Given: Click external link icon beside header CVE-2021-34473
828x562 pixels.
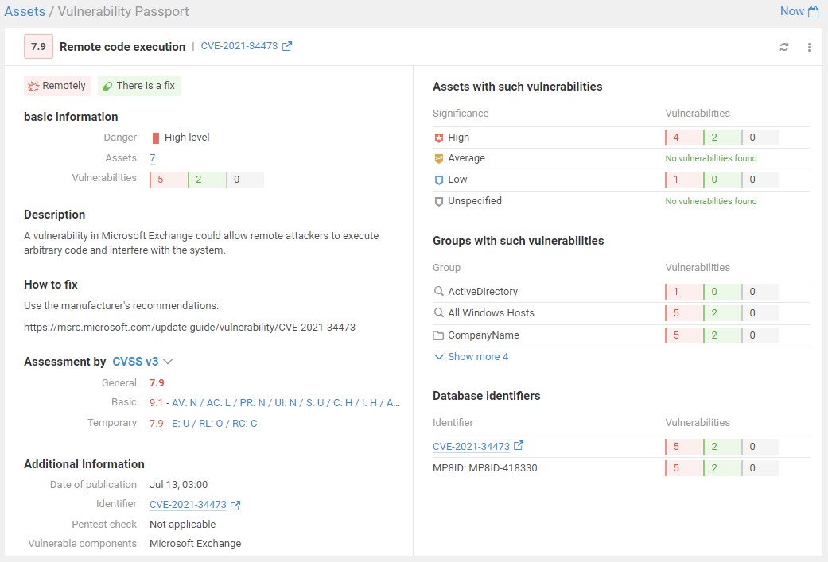Looking at the screenshot, I should pyautogui.click(x=287, y=46).
